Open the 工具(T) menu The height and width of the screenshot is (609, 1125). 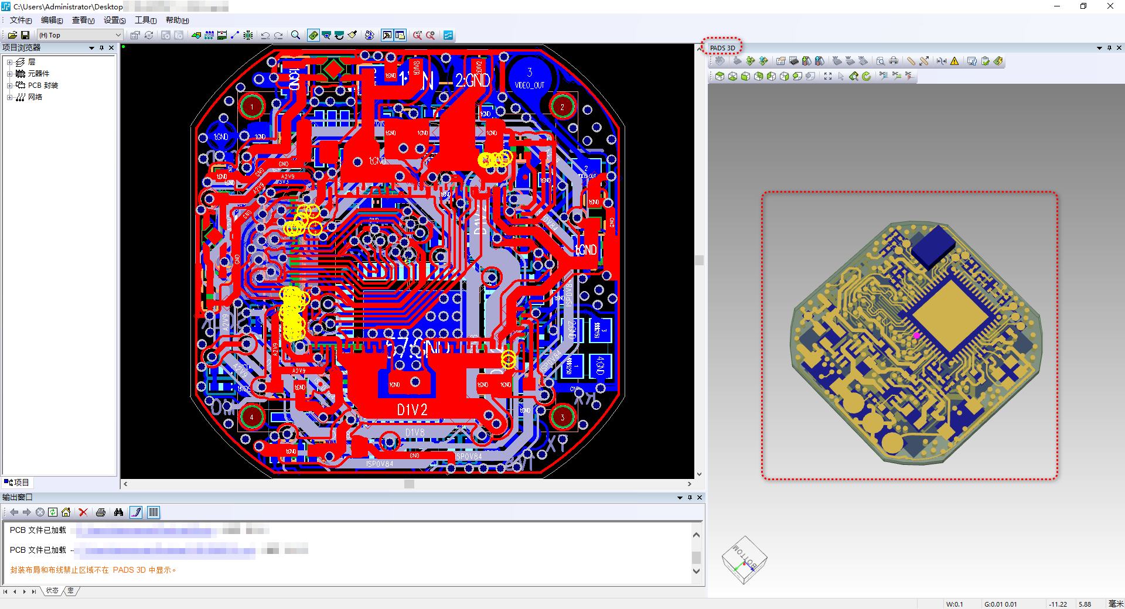pos(145,20)
